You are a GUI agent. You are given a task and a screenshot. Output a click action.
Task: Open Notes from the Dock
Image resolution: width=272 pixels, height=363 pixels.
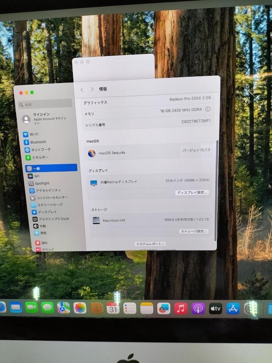pos(146,309)
